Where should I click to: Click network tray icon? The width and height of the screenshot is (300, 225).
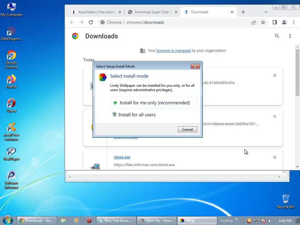click(x=256, y=221)
